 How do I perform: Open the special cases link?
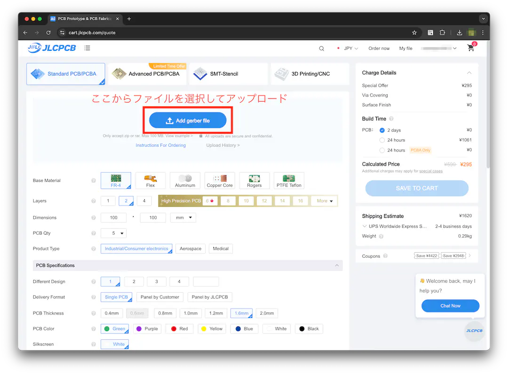pyautogui.click(x=431, y=171)
